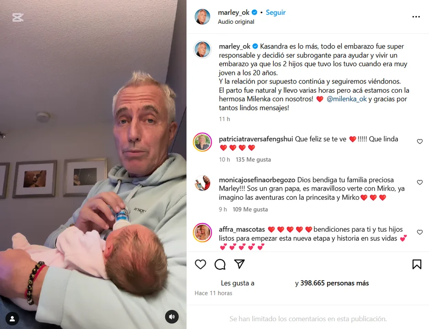View 135 Me gusta on first comment
This screenshot has width=429, height=329.
254,159
